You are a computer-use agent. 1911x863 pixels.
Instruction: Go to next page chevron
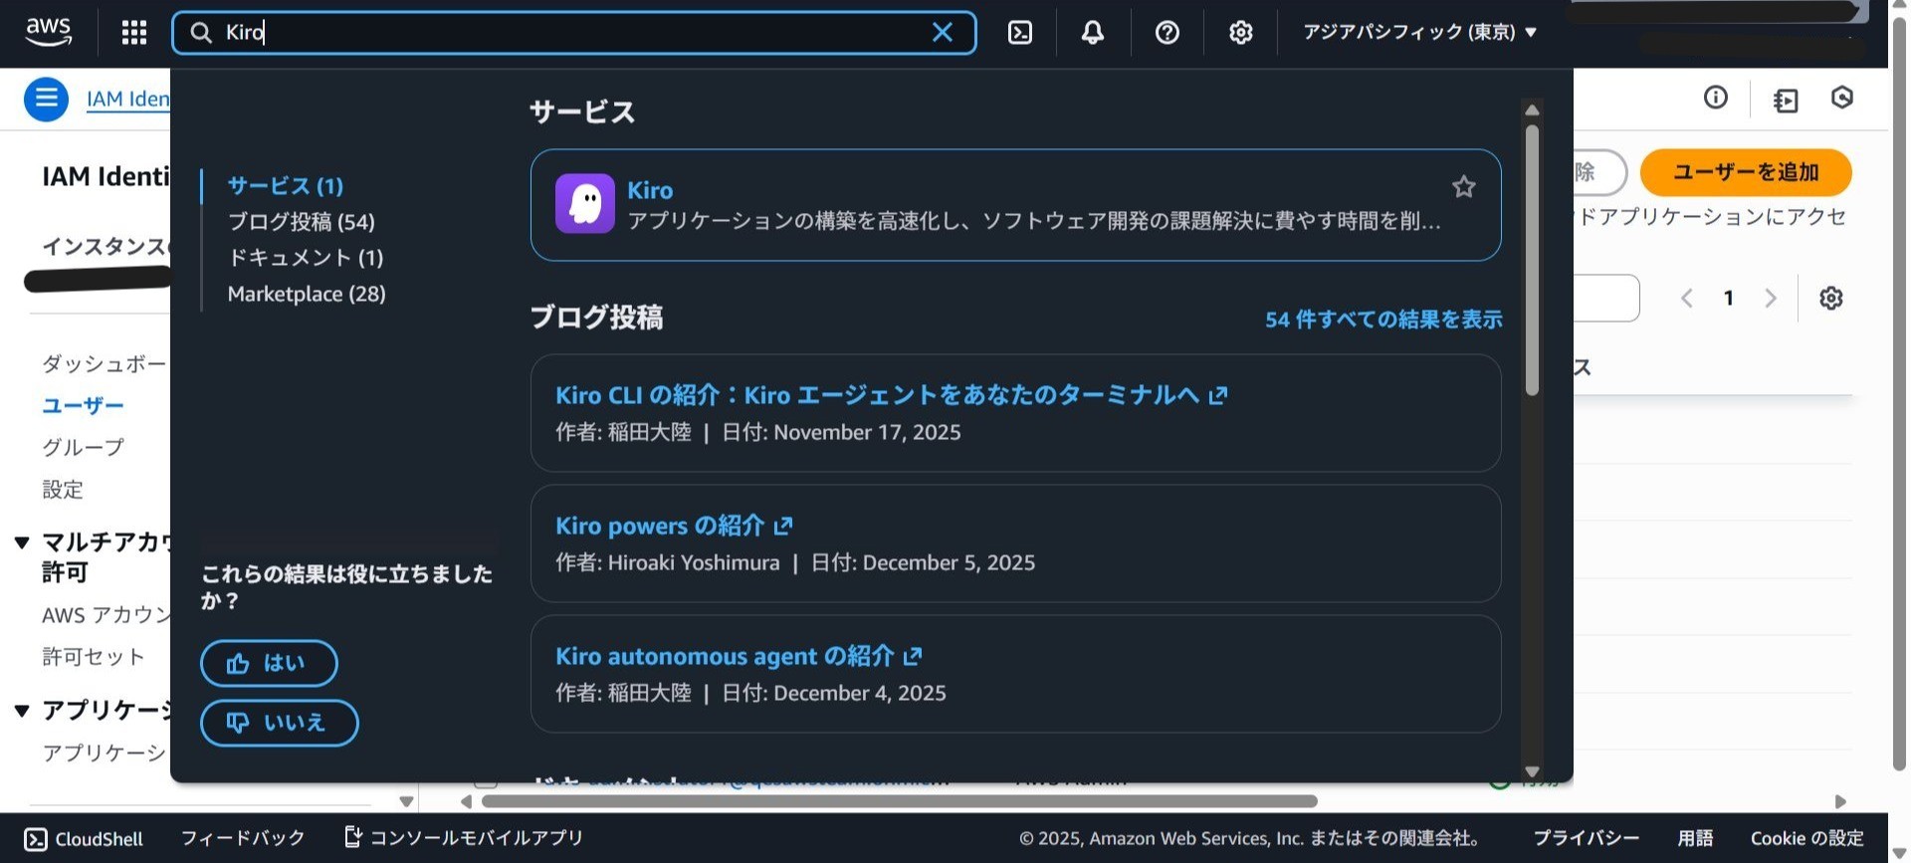coord(1770,298)
